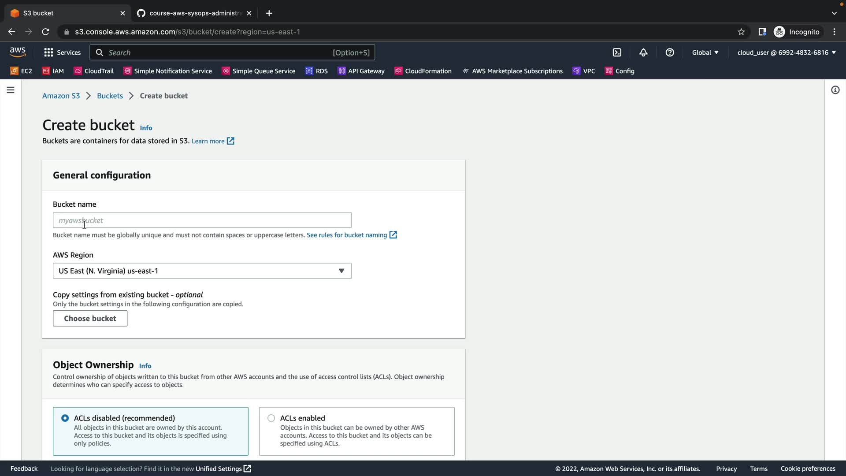
Task: Click the AWS logo home icon
Action: [18, 52]
